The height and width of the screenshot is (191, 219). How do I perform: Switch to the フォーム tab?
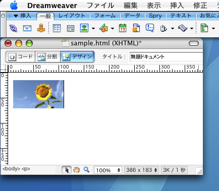point(105,16)
